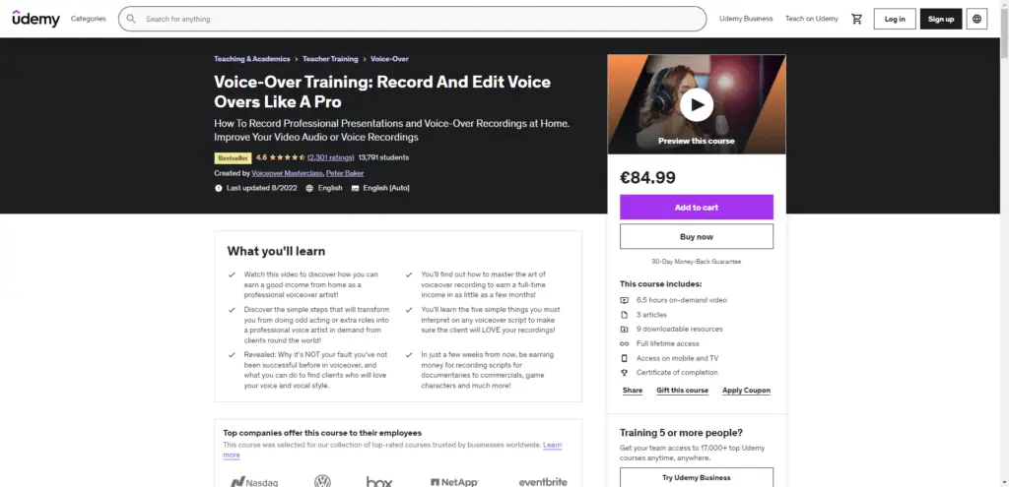Click Gift this course

click(682, 390)
